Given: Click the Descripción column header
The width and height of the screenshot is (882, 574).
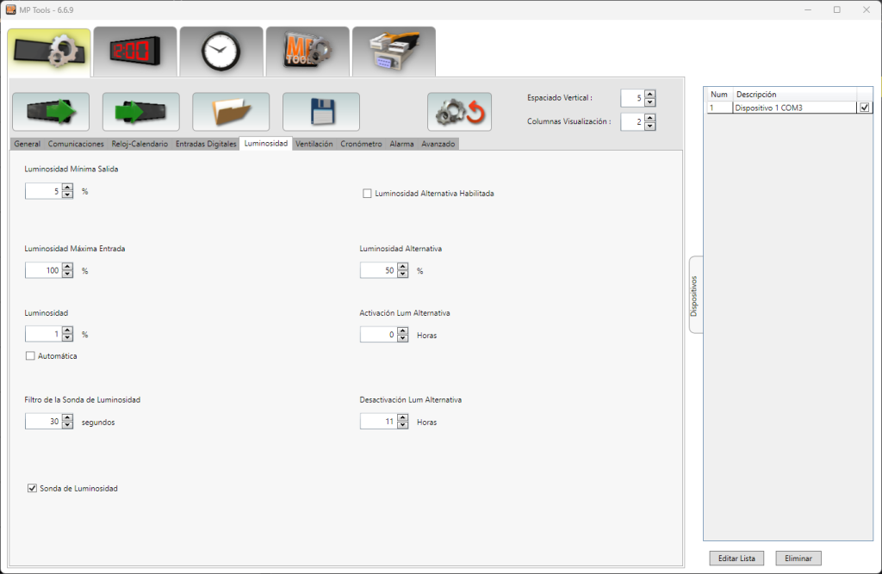Looking at the screenshot, I should 794,95.
